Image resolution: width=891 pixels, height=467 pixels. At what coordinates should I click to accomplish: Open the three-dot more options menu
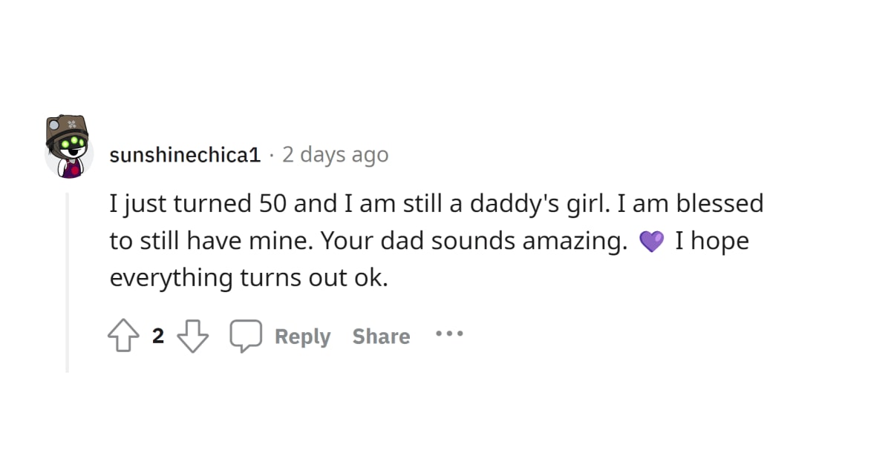click(x=449, y=334)
